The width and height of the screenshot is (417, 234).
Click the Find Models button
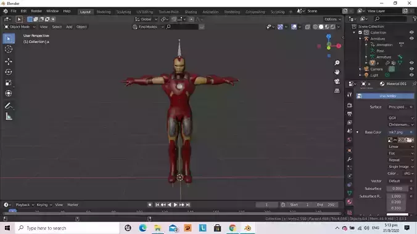pyautogui.click(x=148, y=27)
